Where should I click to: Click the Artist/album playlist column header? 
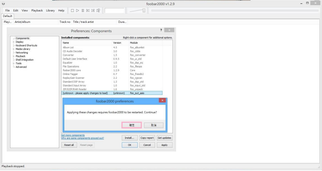[x=36, y=22]
